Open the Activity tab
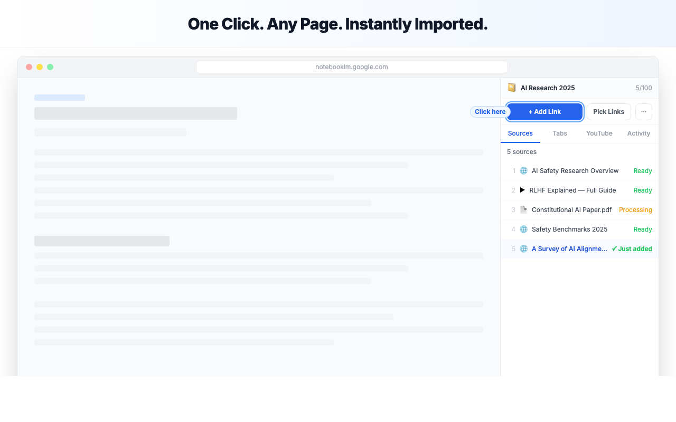Screen dimensions: 676x422 point(639,133)
